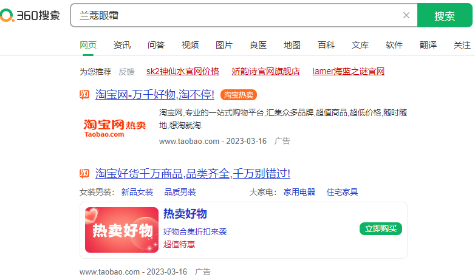Open the 翻译 tab
The width and height of the screenshot is (475, 277).
coord(428,45)
